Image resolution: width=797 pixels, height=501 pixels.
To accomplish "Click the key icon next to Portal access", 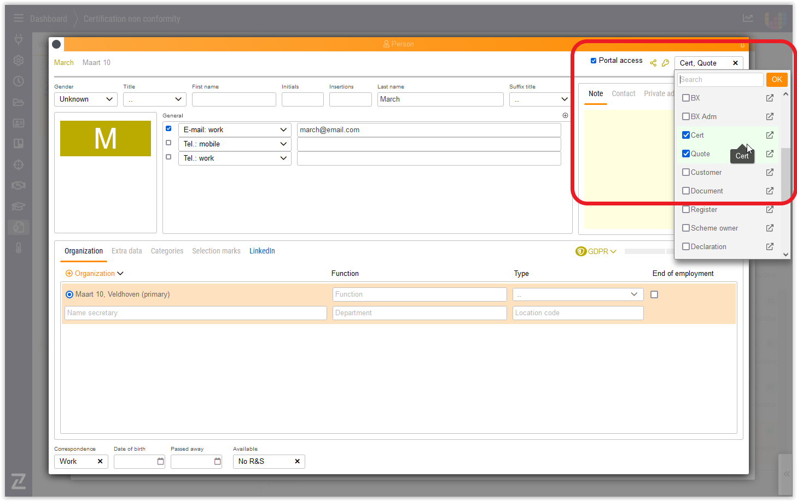I will tap(665, 63).
